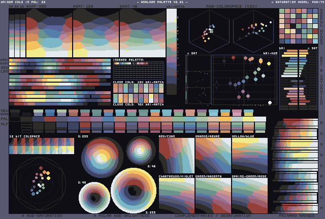Select the %SAT: 128 hue-saturation diagram

click(x=96, y=33)
